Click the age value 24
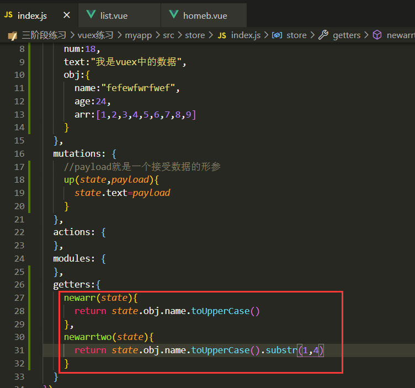The image size is (415, 388). (101, 102)
